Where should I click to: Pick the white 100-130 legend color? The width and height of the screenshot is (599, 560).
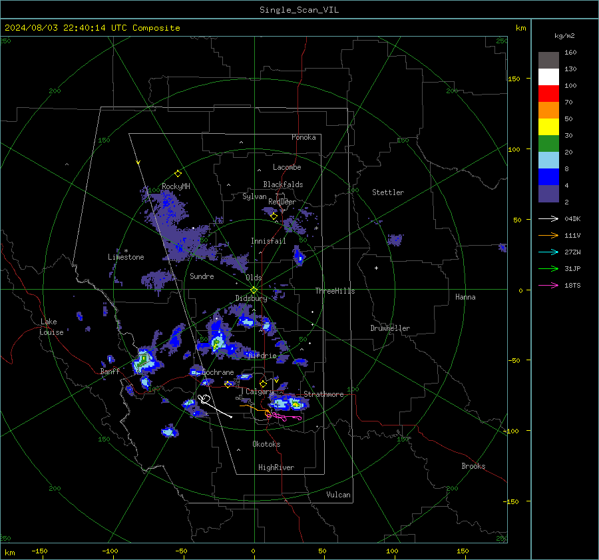click(548, 77)
